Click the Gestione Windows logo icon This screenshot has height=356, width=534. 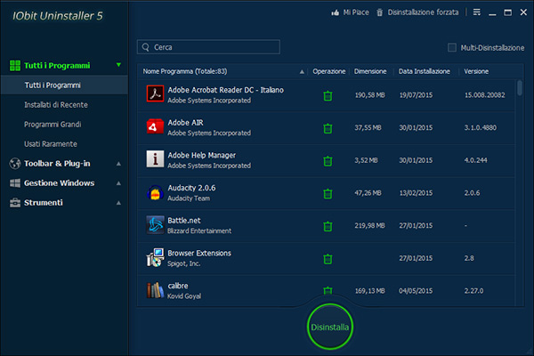(x=15, y=183)
